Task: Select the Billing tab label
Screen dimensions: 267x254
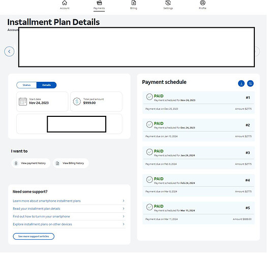Action: point(134,8)
